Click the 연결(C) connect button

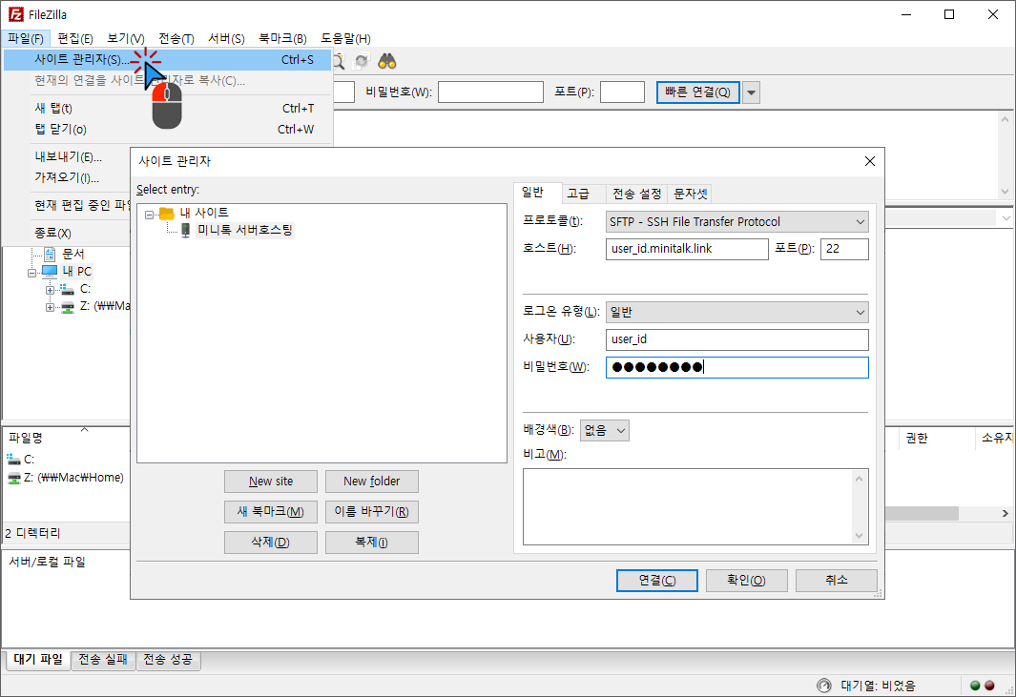click(x=657, y=581)
